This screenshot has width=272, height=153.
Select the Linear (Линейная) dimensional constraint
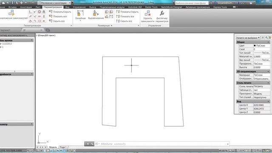[x=80, y=14]
